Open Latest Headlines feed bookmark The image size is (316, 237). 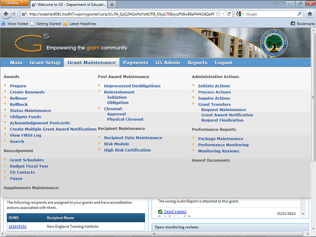[79, 24]
